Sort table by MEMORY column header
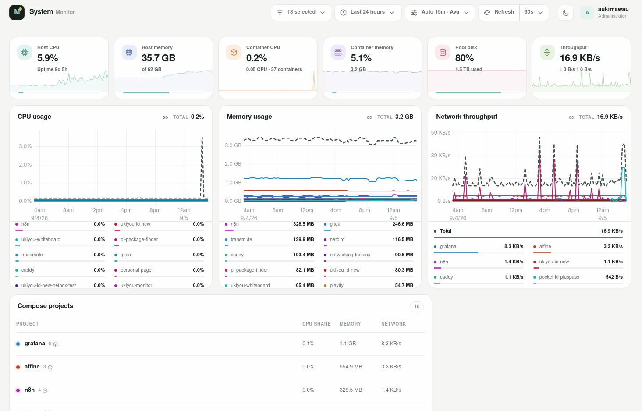The image size is (642, 411). [x=350, y=324]
